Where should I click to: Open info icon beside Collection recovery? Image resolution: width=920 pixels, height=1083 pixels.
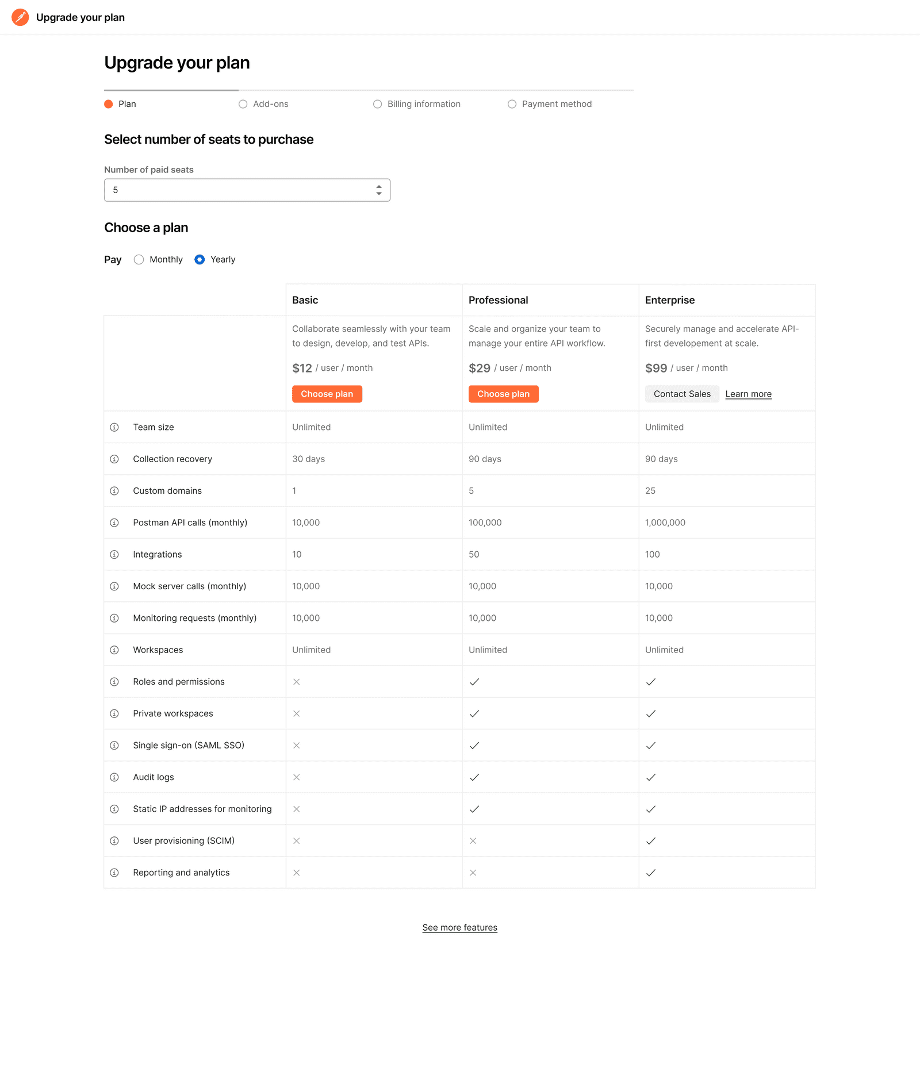114,459
